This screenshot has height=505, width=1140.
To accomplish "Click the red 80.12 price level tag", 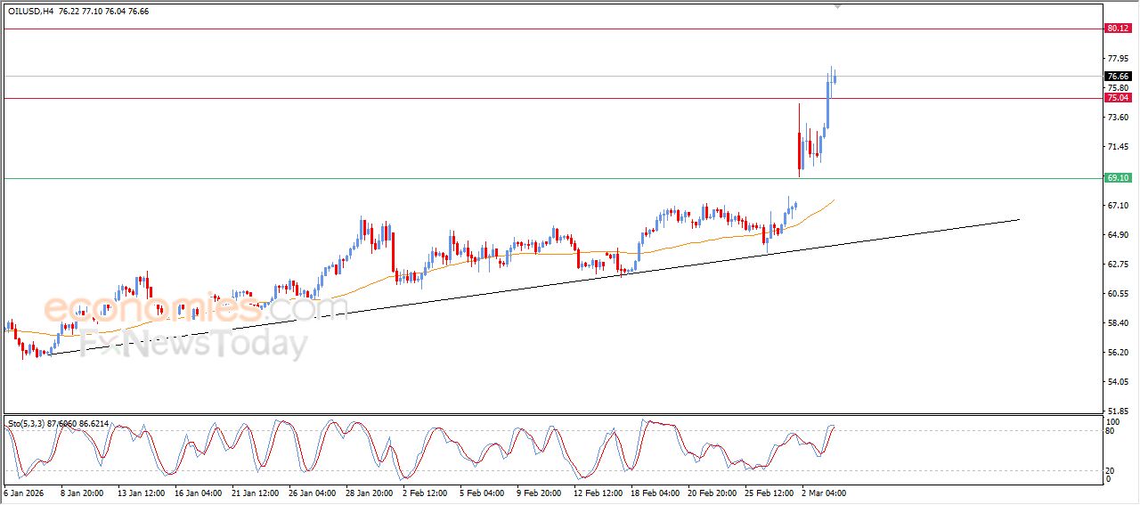I will [x=1117, y=29].
